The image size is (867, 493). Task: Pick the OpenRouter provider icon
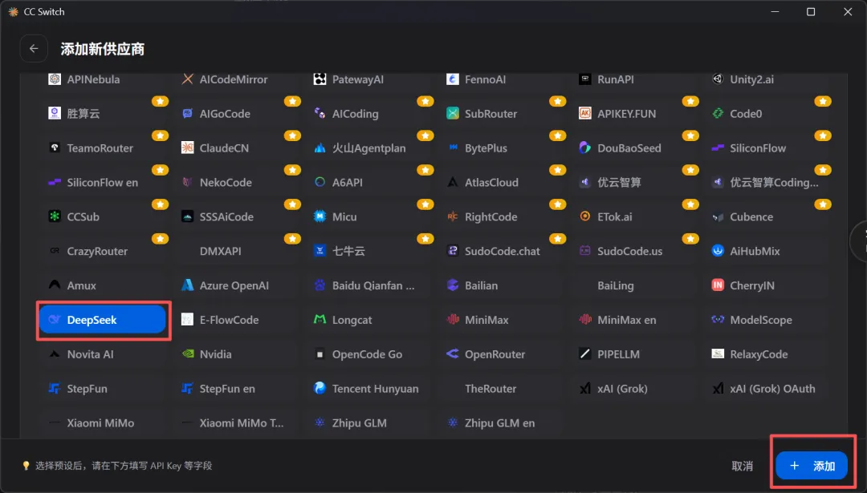point(452,354)
